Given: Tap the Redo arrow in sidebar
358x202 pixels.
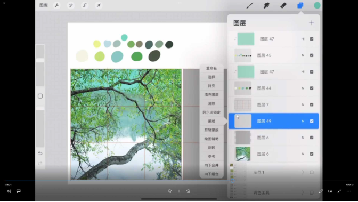Looking at the screenshot, I should click(40, 163).
